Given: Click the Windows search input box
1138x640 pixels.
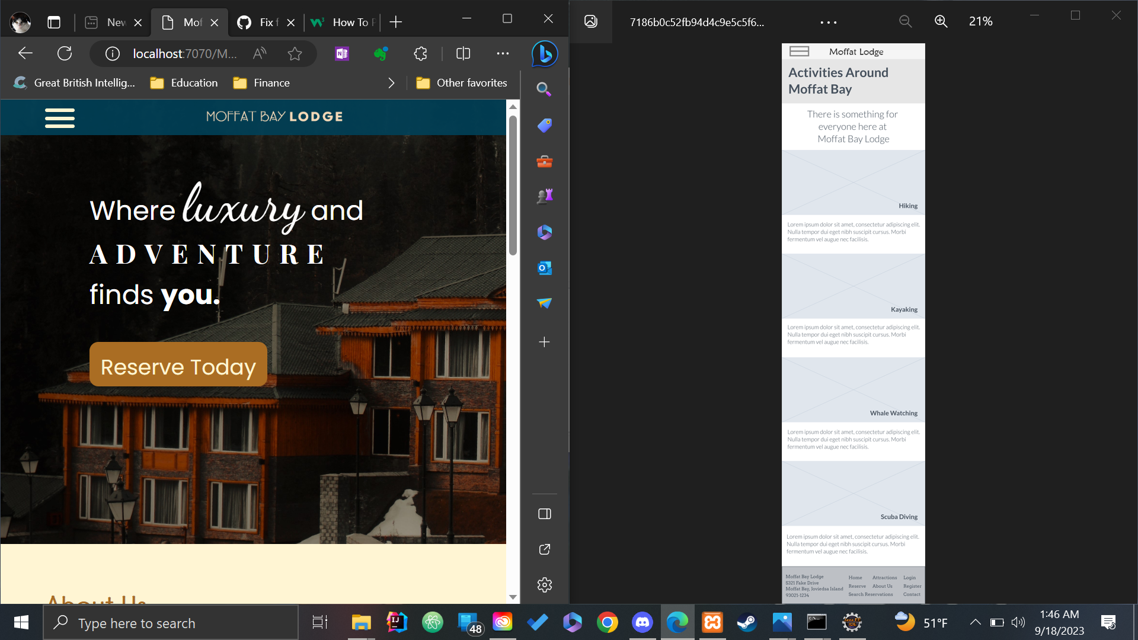Looking at the screenshot, I should click(172, 623).
